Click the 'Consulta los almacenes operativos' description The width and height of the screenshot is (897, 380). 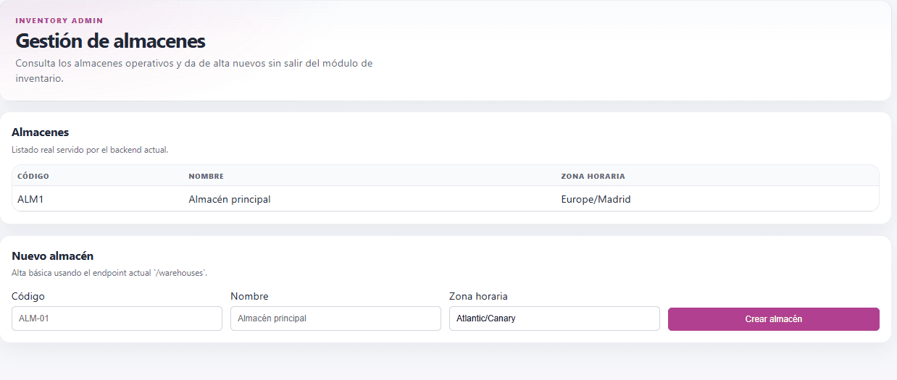193,64
